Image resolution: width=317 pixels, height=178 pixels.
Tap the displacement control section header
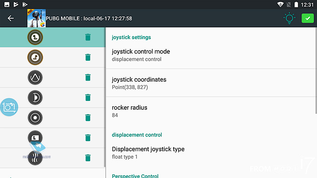click(x=137, y=135)
